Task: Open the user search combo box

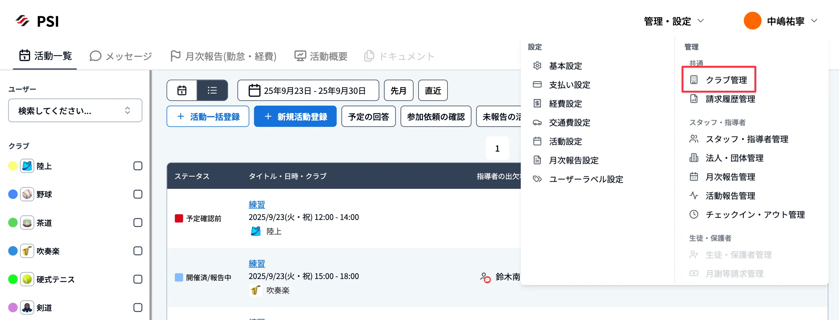Action: (75, 111)
